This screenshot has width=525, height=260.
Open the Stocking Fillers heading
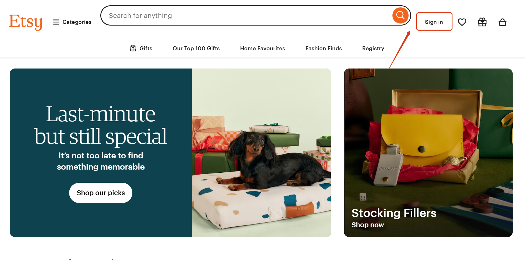tap(394, 213)
